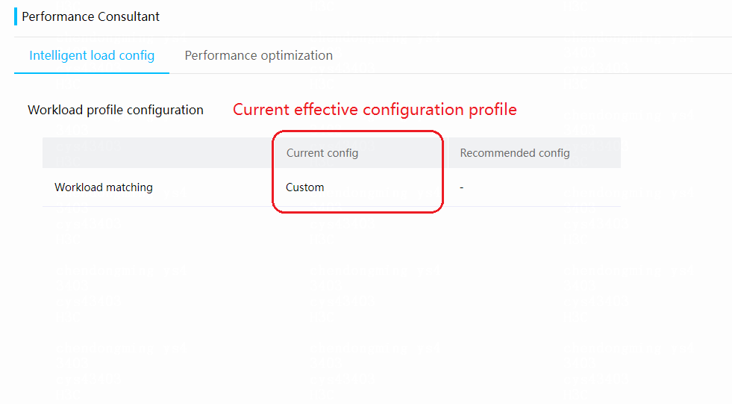Click the empty tab bar right of Performance optimization
Viewport: 732px width, 404px height.
[532, 55]
